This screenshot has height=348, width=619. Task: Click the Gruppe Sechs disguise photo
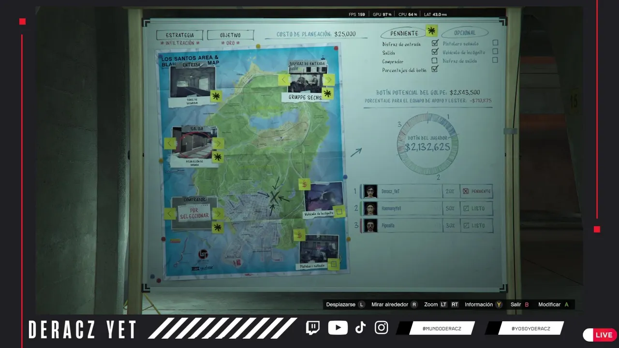point(306,79)
